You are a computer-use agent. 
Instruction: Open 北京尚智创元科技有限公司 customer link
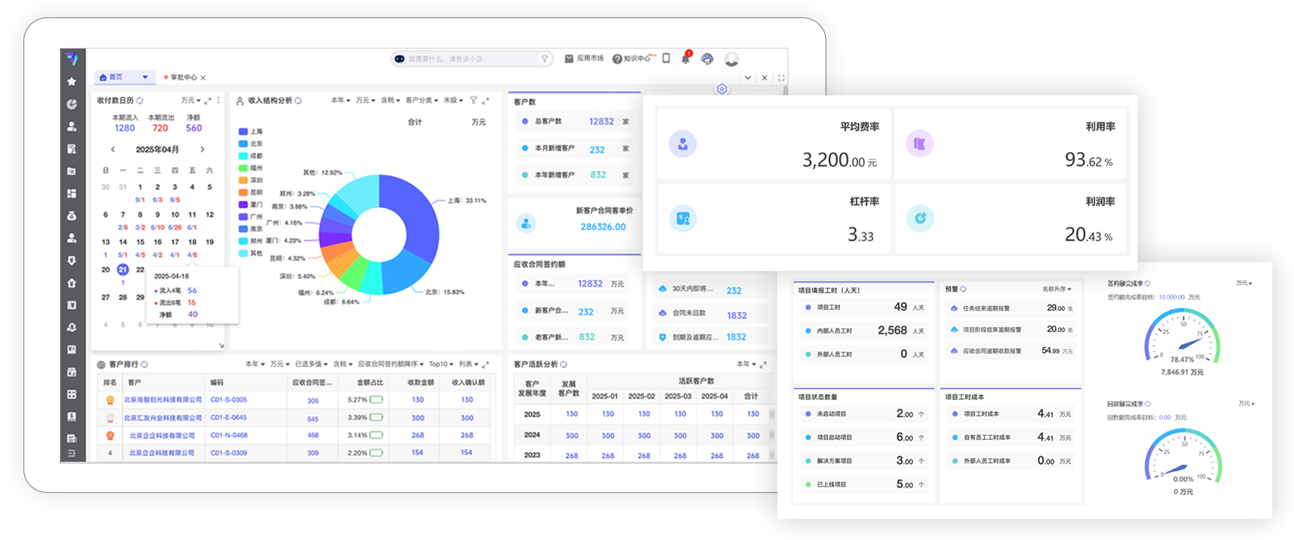163,400
